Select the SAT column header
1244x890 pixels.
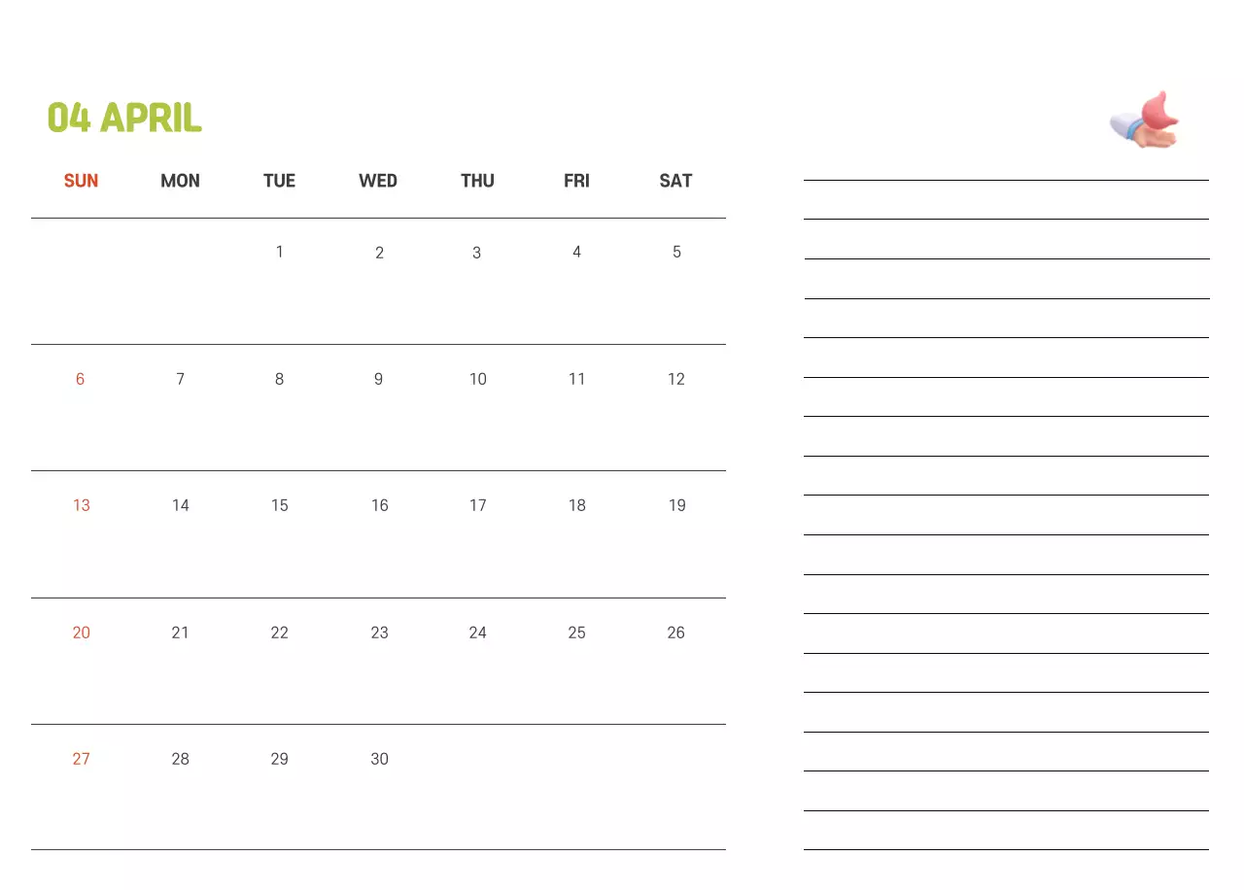675,181
